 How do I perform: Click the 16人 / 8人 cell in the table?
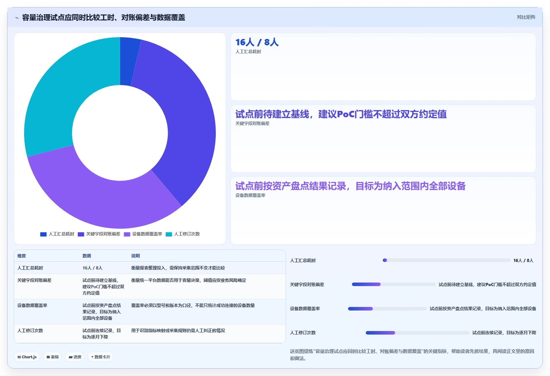click(x=92, y=268)
